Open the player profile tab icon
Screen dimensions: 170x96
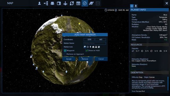(40, 3)
